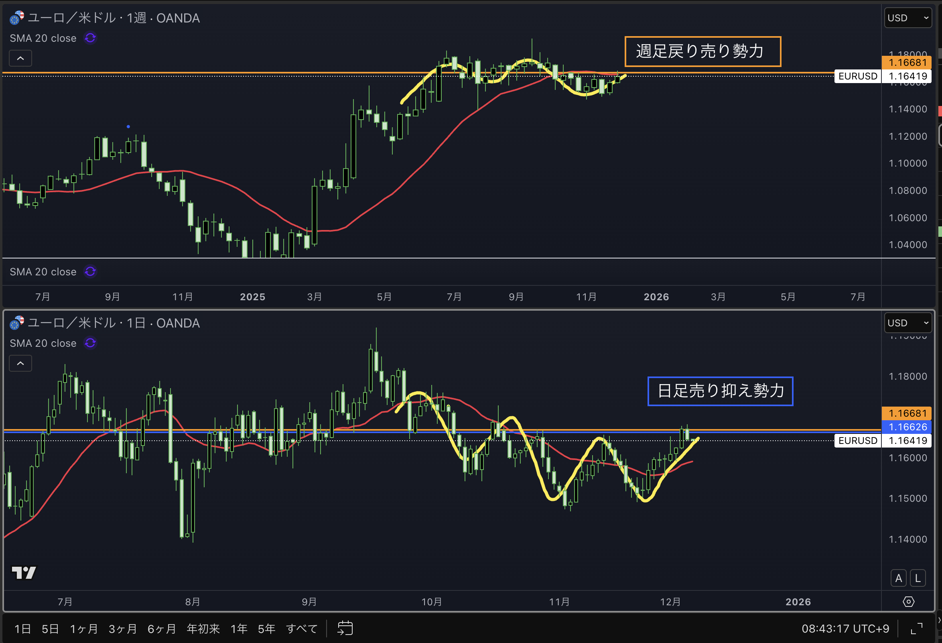Open chart settings hexagon icon on time axis
This screenshot has height=643, width=942.
[x=908, y=602]
